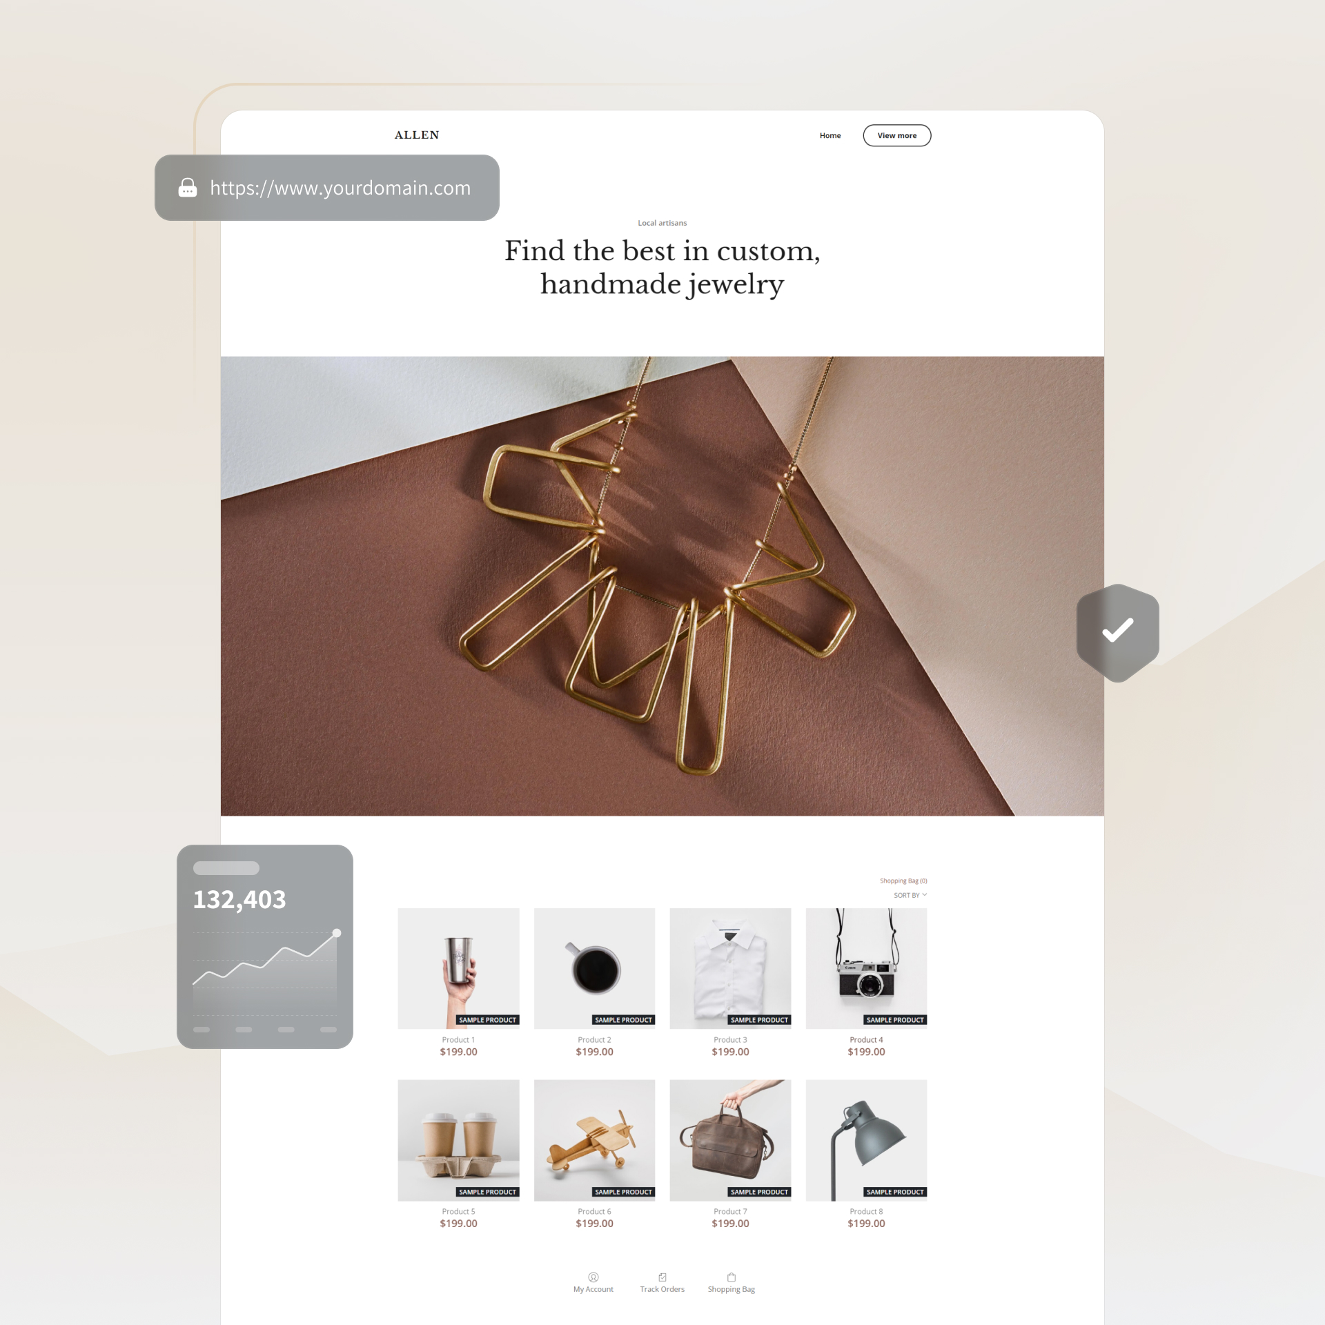Open the View more navigation menu
Screen dimensions: 1325x1325
[x=899, y=136]
